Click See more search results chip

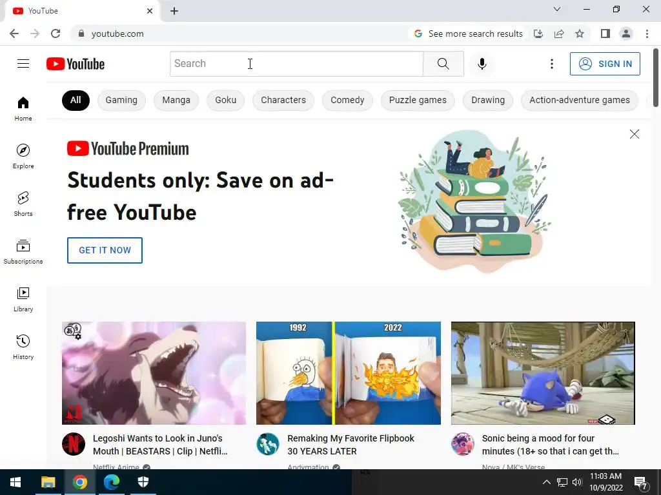coord(469,34)
